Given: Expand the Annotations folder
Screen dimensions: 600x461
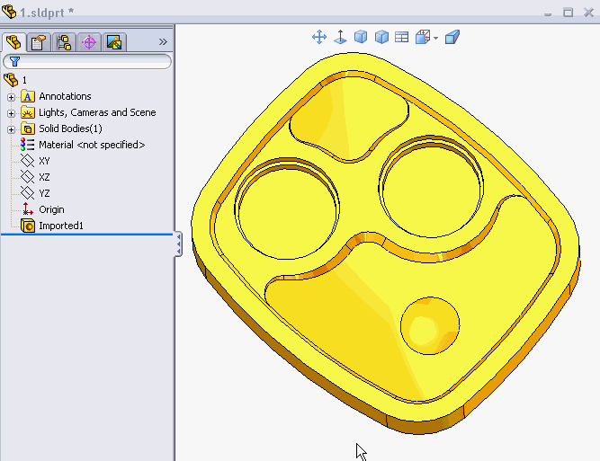Looking at the screenshot, I should click(x=11, y=97).
